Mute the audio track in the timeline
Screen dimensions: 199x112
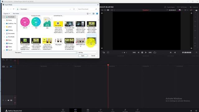point(8,100)
